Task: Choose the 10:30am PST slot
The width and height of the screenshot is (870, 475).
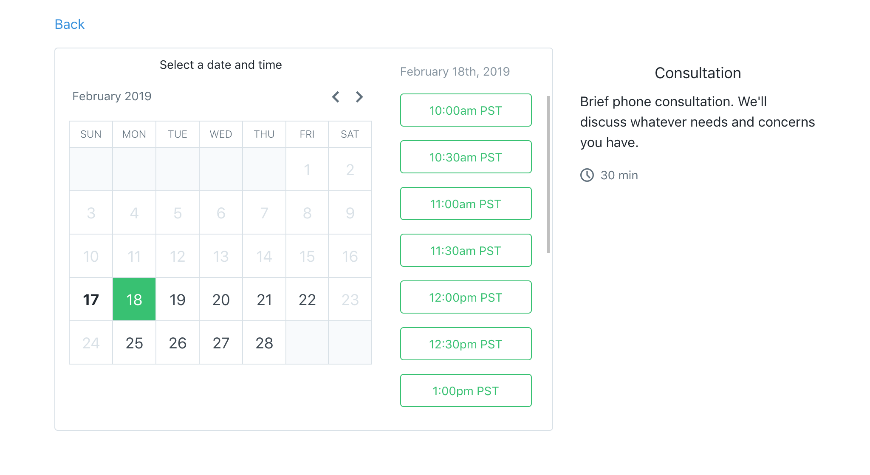Action: coord(466,157)
